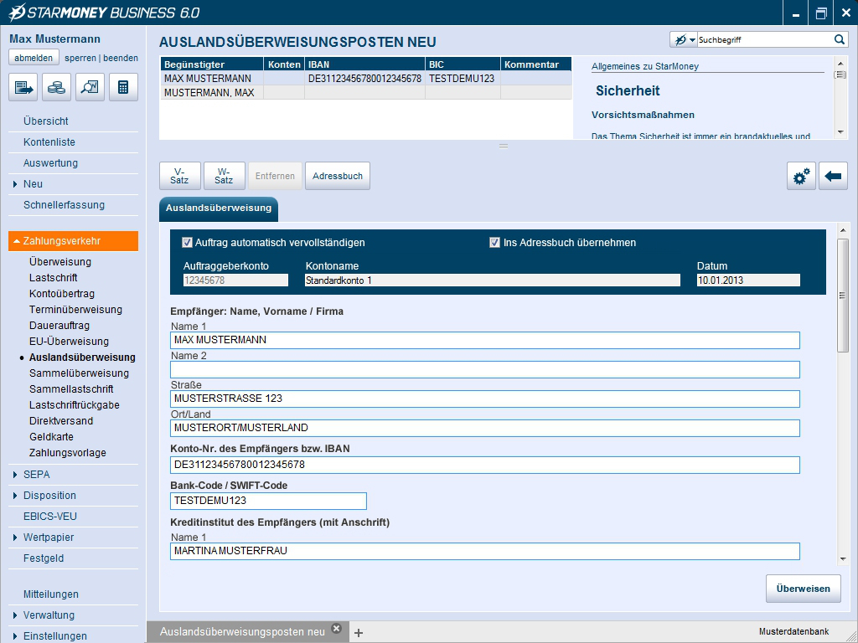This screenshot has height=643, width=858.
Task: Click the back arrow icon button
Action: 833,176
